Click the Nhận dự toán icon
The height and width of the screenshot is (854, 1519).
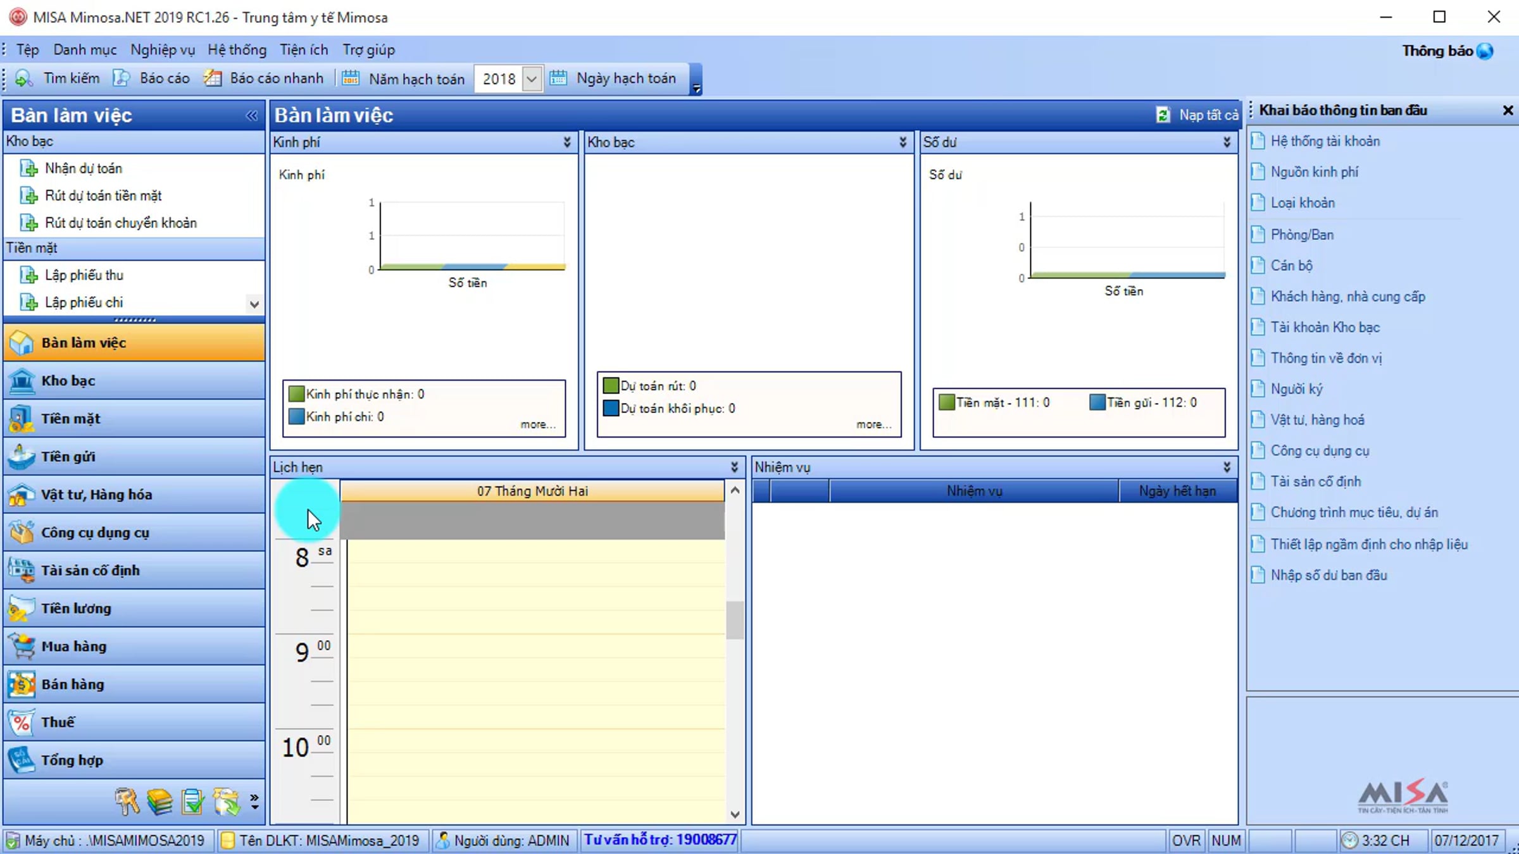pos(28,168)
